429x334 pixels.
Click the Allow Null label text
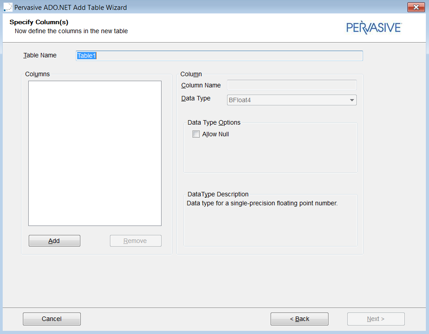point(215,134)
